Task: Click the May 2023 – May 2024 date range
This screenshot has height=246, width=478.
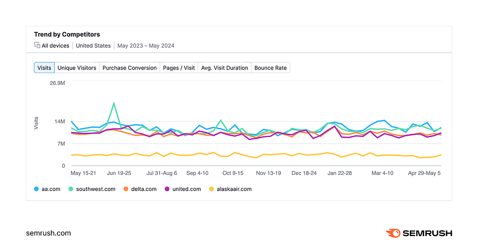Action: [146, 46]
